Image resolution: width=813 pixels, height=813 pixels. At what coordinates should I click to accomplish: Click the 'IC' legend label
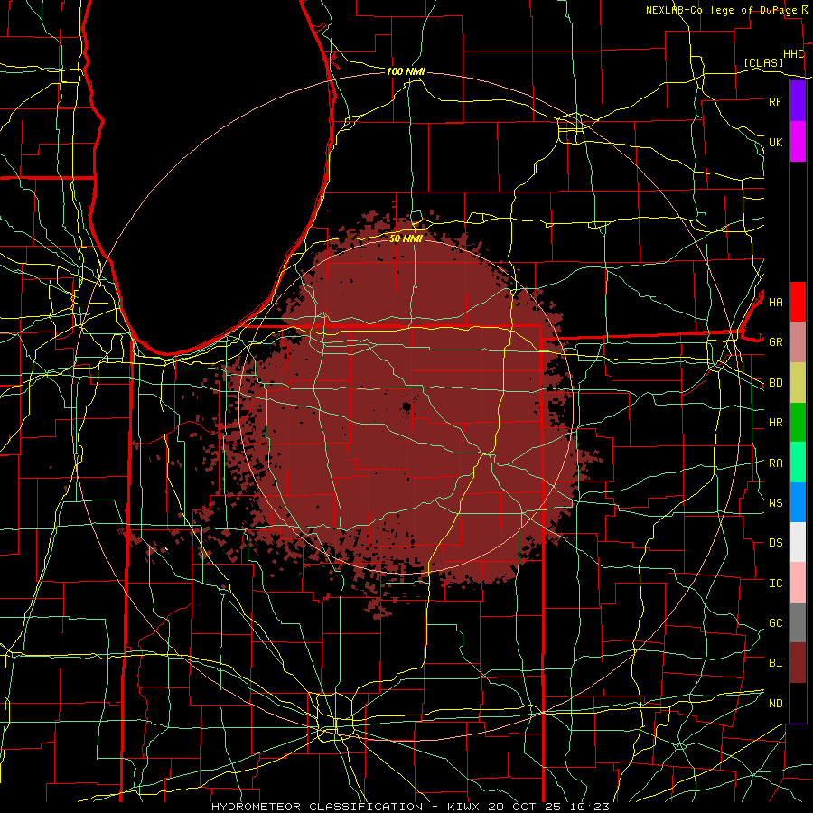tap(775, 584)
